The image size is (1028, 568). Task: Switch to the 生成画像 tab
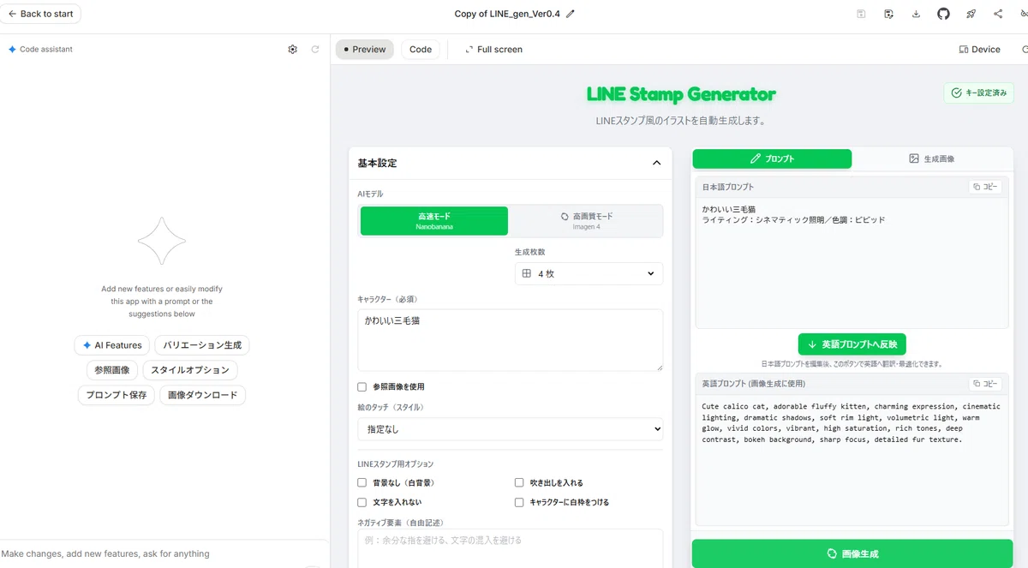pyautogui.click(x=931, y=158)
